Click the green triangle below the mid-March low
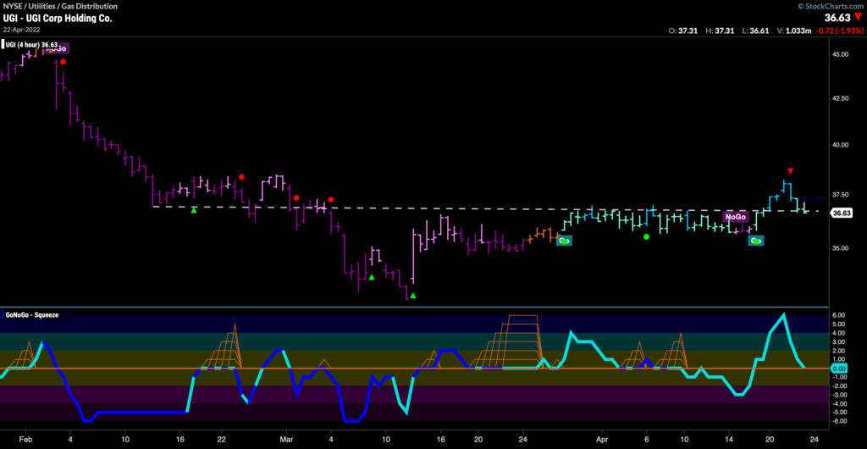The width and height of the screenshot is (867, 449). (413, 296)
